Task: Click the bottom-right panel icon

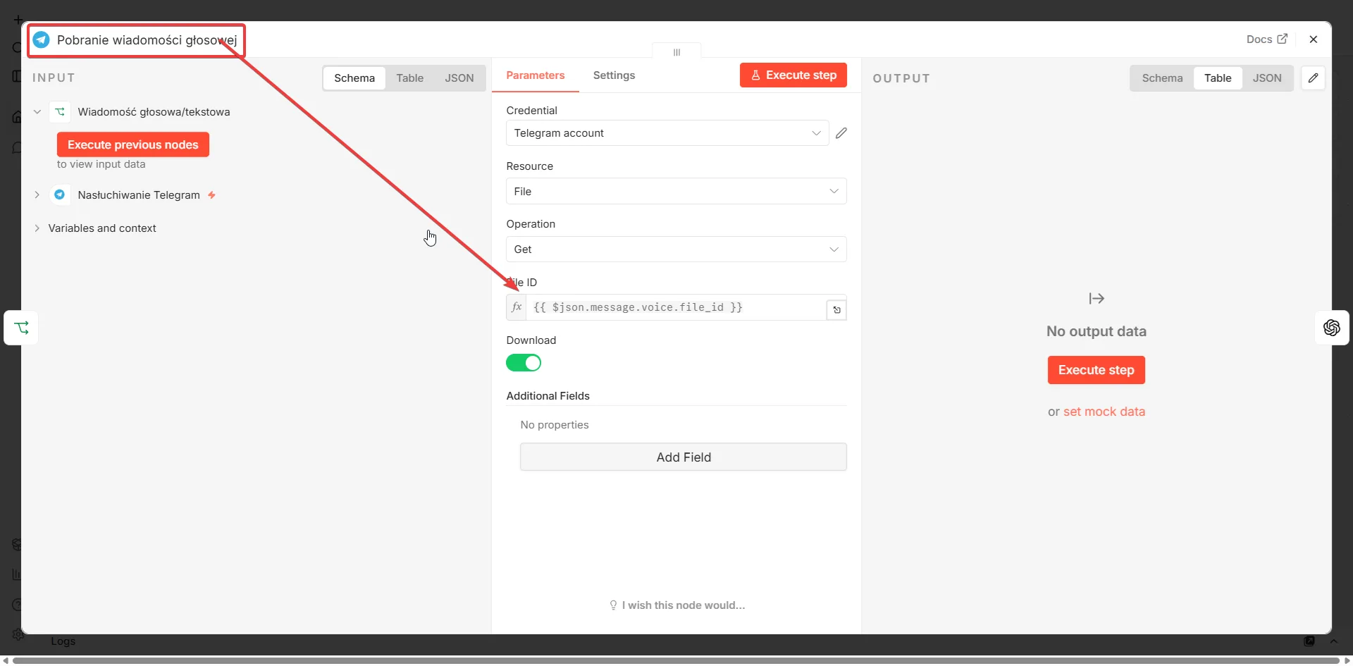Action: point(1309,641)
